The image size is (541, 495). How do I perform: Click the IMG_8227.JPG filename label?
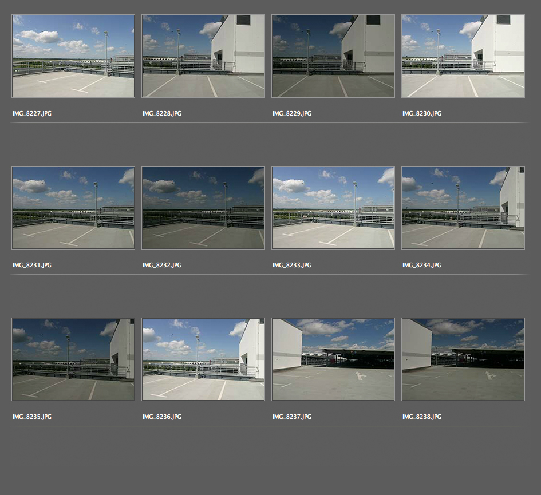click(32, 114)
